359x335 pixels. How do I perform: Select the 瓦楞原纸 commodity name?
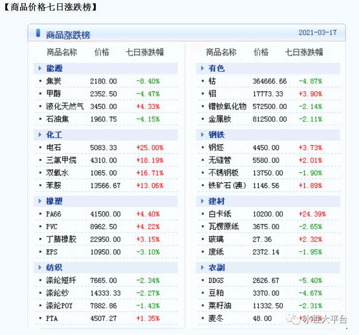pos(223,226)
